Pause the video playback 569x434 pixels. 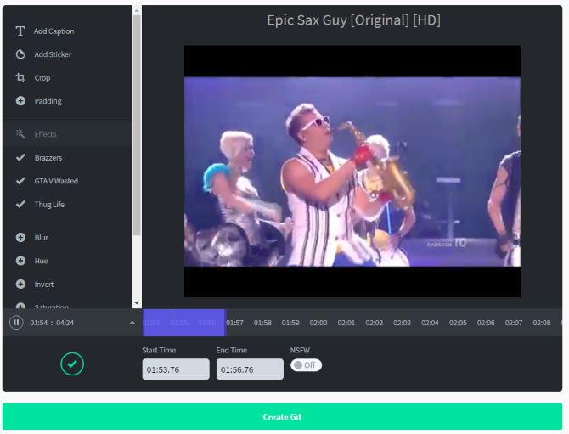click(16, 323)
